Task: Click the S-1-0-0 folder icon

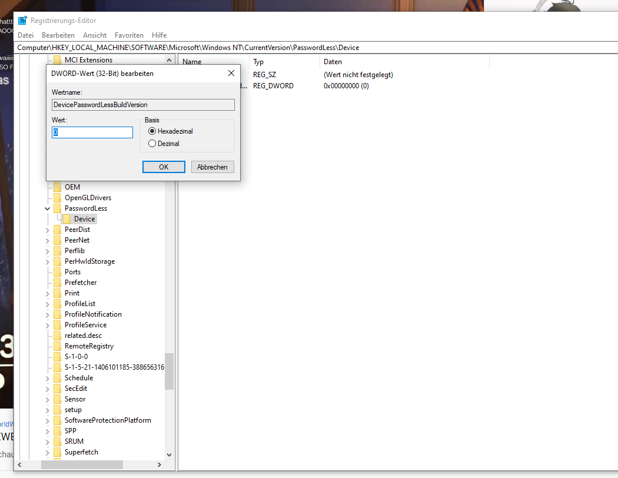Action: coord(58,357)
